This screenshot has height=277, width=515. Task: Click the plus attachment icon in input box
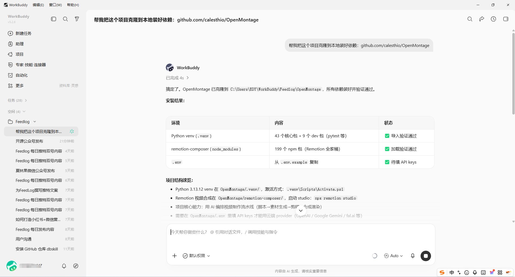175,256
